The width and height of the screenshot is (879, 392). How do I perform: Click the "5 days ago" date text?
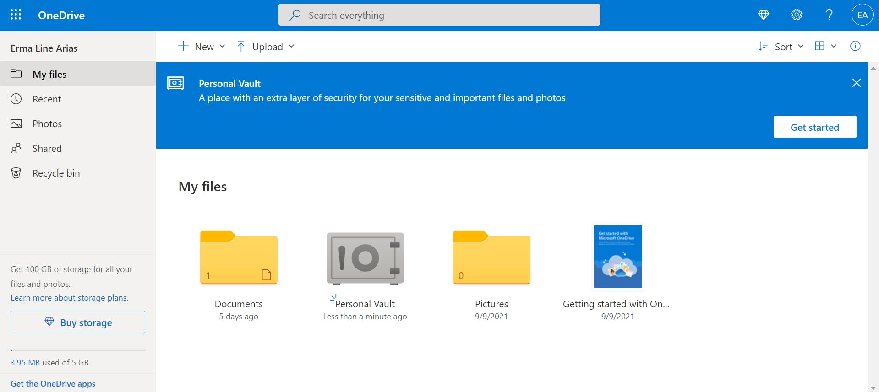point(239,317)
